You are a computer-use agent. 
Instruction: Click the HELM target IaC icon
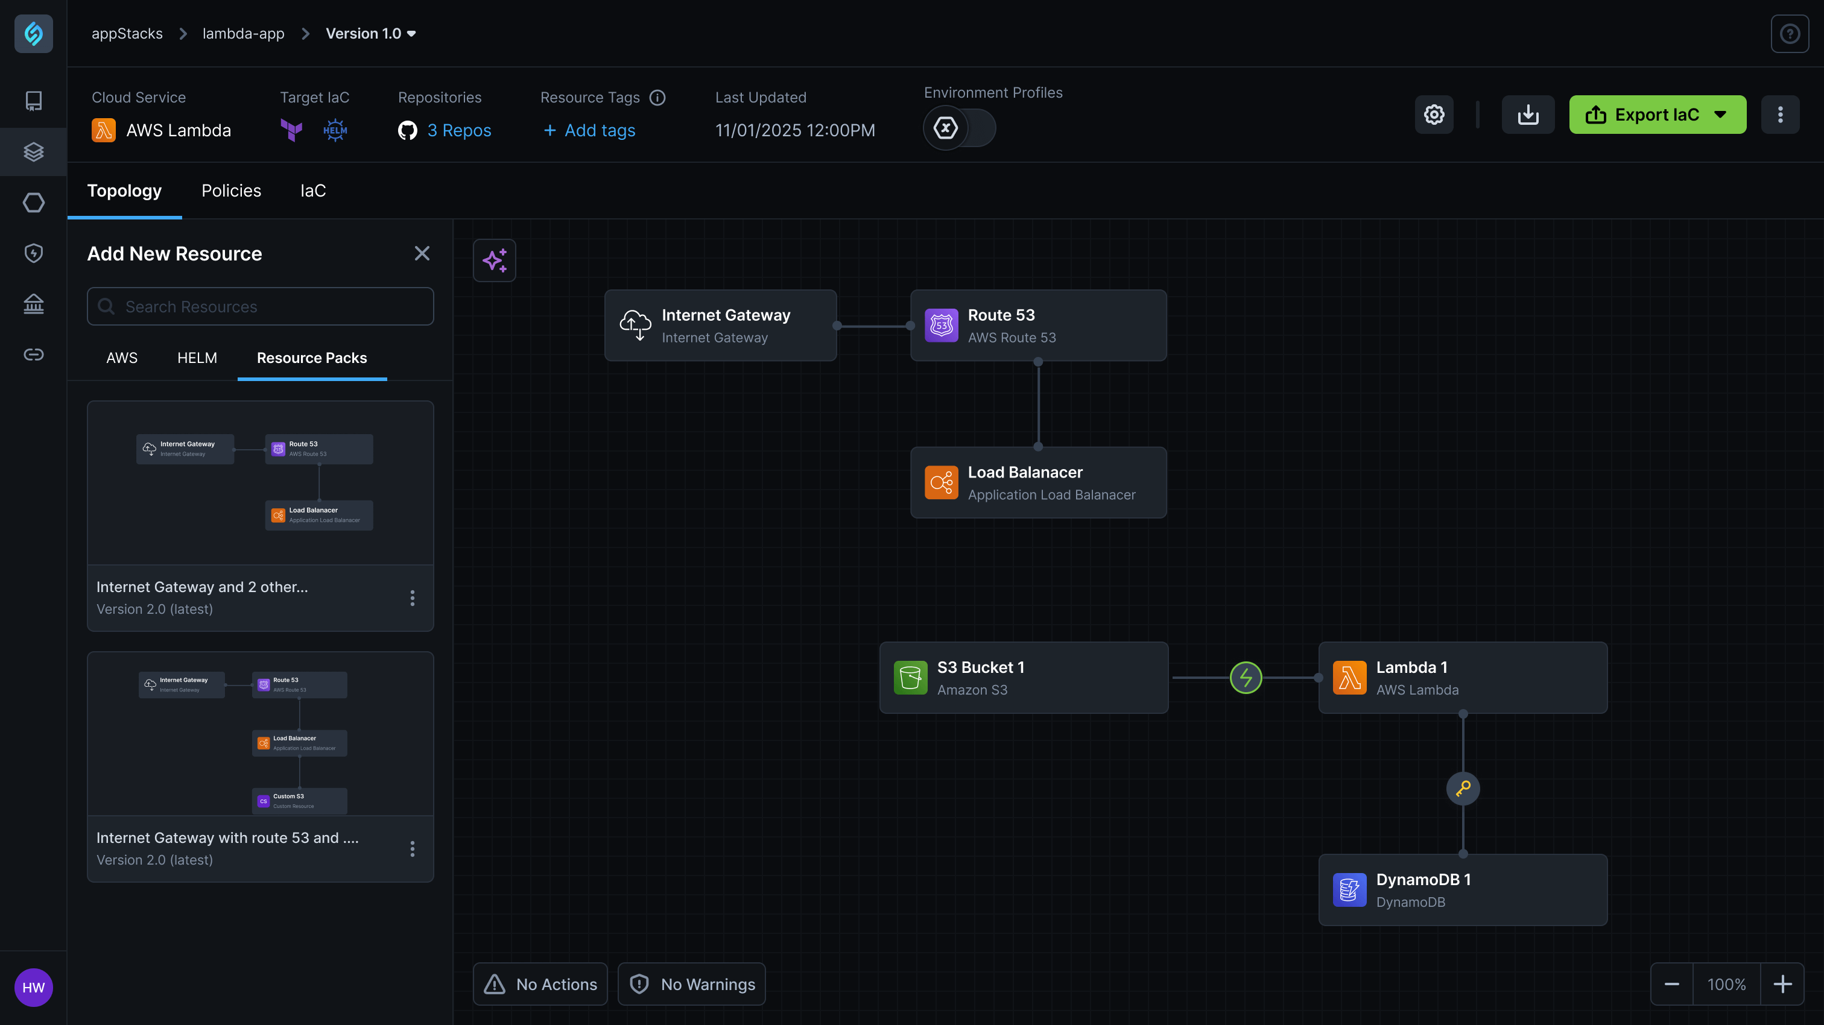pos(335,130)
